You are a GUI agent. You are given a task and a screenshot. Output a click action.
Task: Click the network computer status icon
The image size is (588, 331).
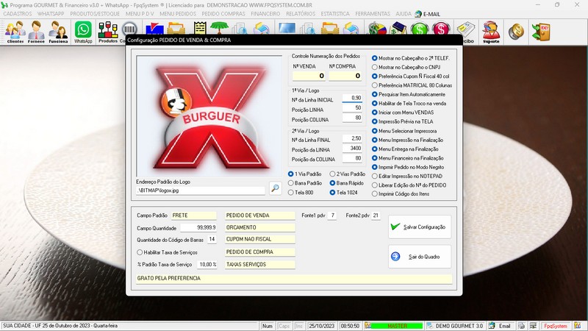(533, 326)
